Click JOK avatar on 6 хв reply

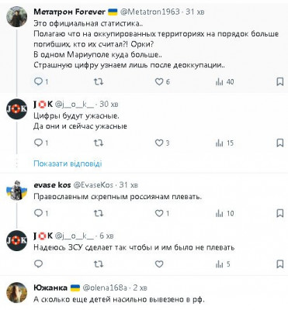click(16, 241)
